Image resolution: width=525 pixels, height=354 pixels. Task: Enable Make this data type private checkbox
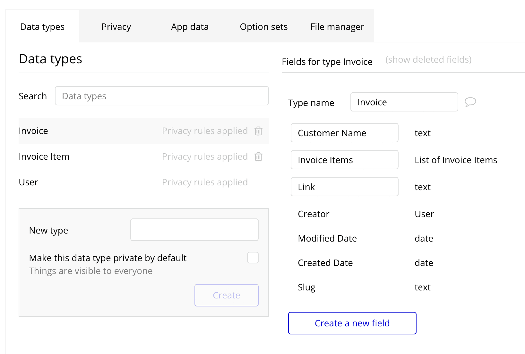[253, 258]
